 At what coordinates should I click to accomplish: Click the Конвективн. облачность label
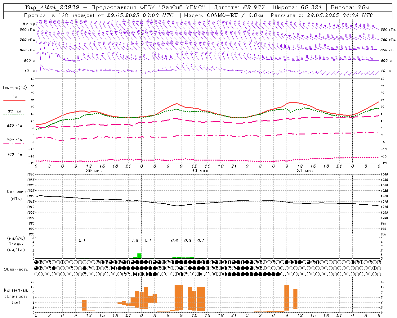click(16, 296)
